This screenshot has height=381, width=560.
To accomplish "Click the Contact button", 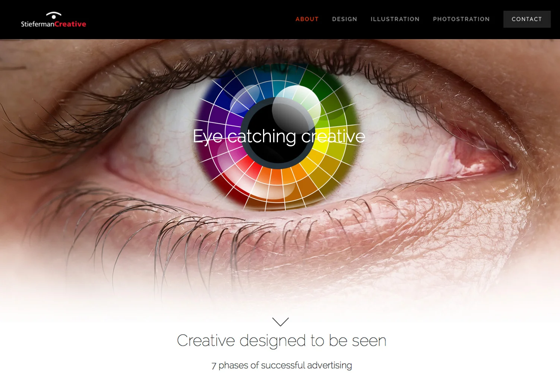I will pos(527,19).
